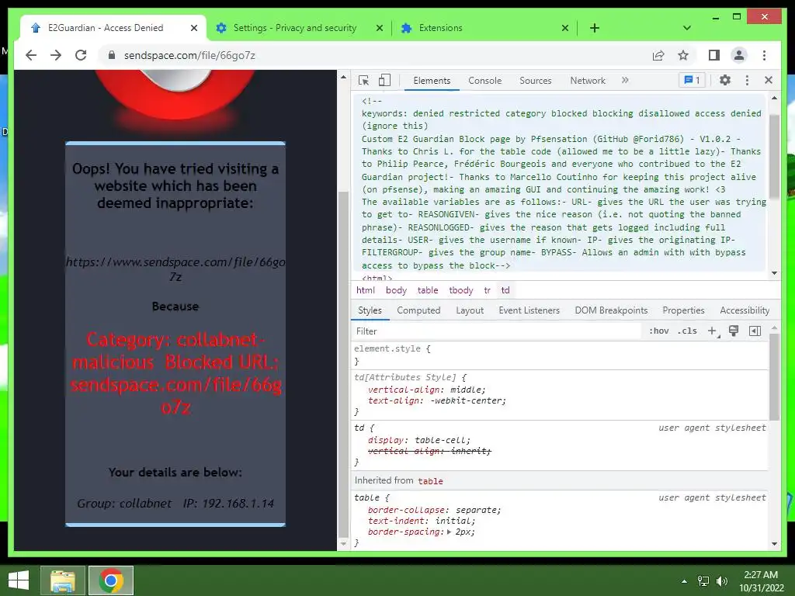The height and width of the screenshot is (596, 795).
Task: Expand border-spacing shorthand triangle
Action: [x=450, y=532]
